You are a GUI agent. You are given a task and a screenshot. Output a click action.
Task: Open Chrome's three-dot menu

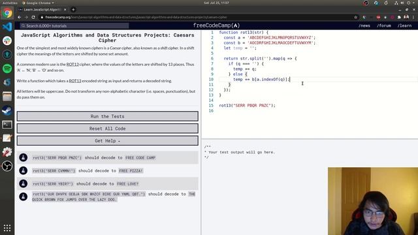(x=413, y=17)
